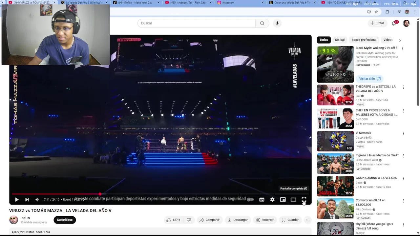Viewport: 420px width, 236px height.
Task: Open more actions menu below video
Action: (x=307, y=220)
